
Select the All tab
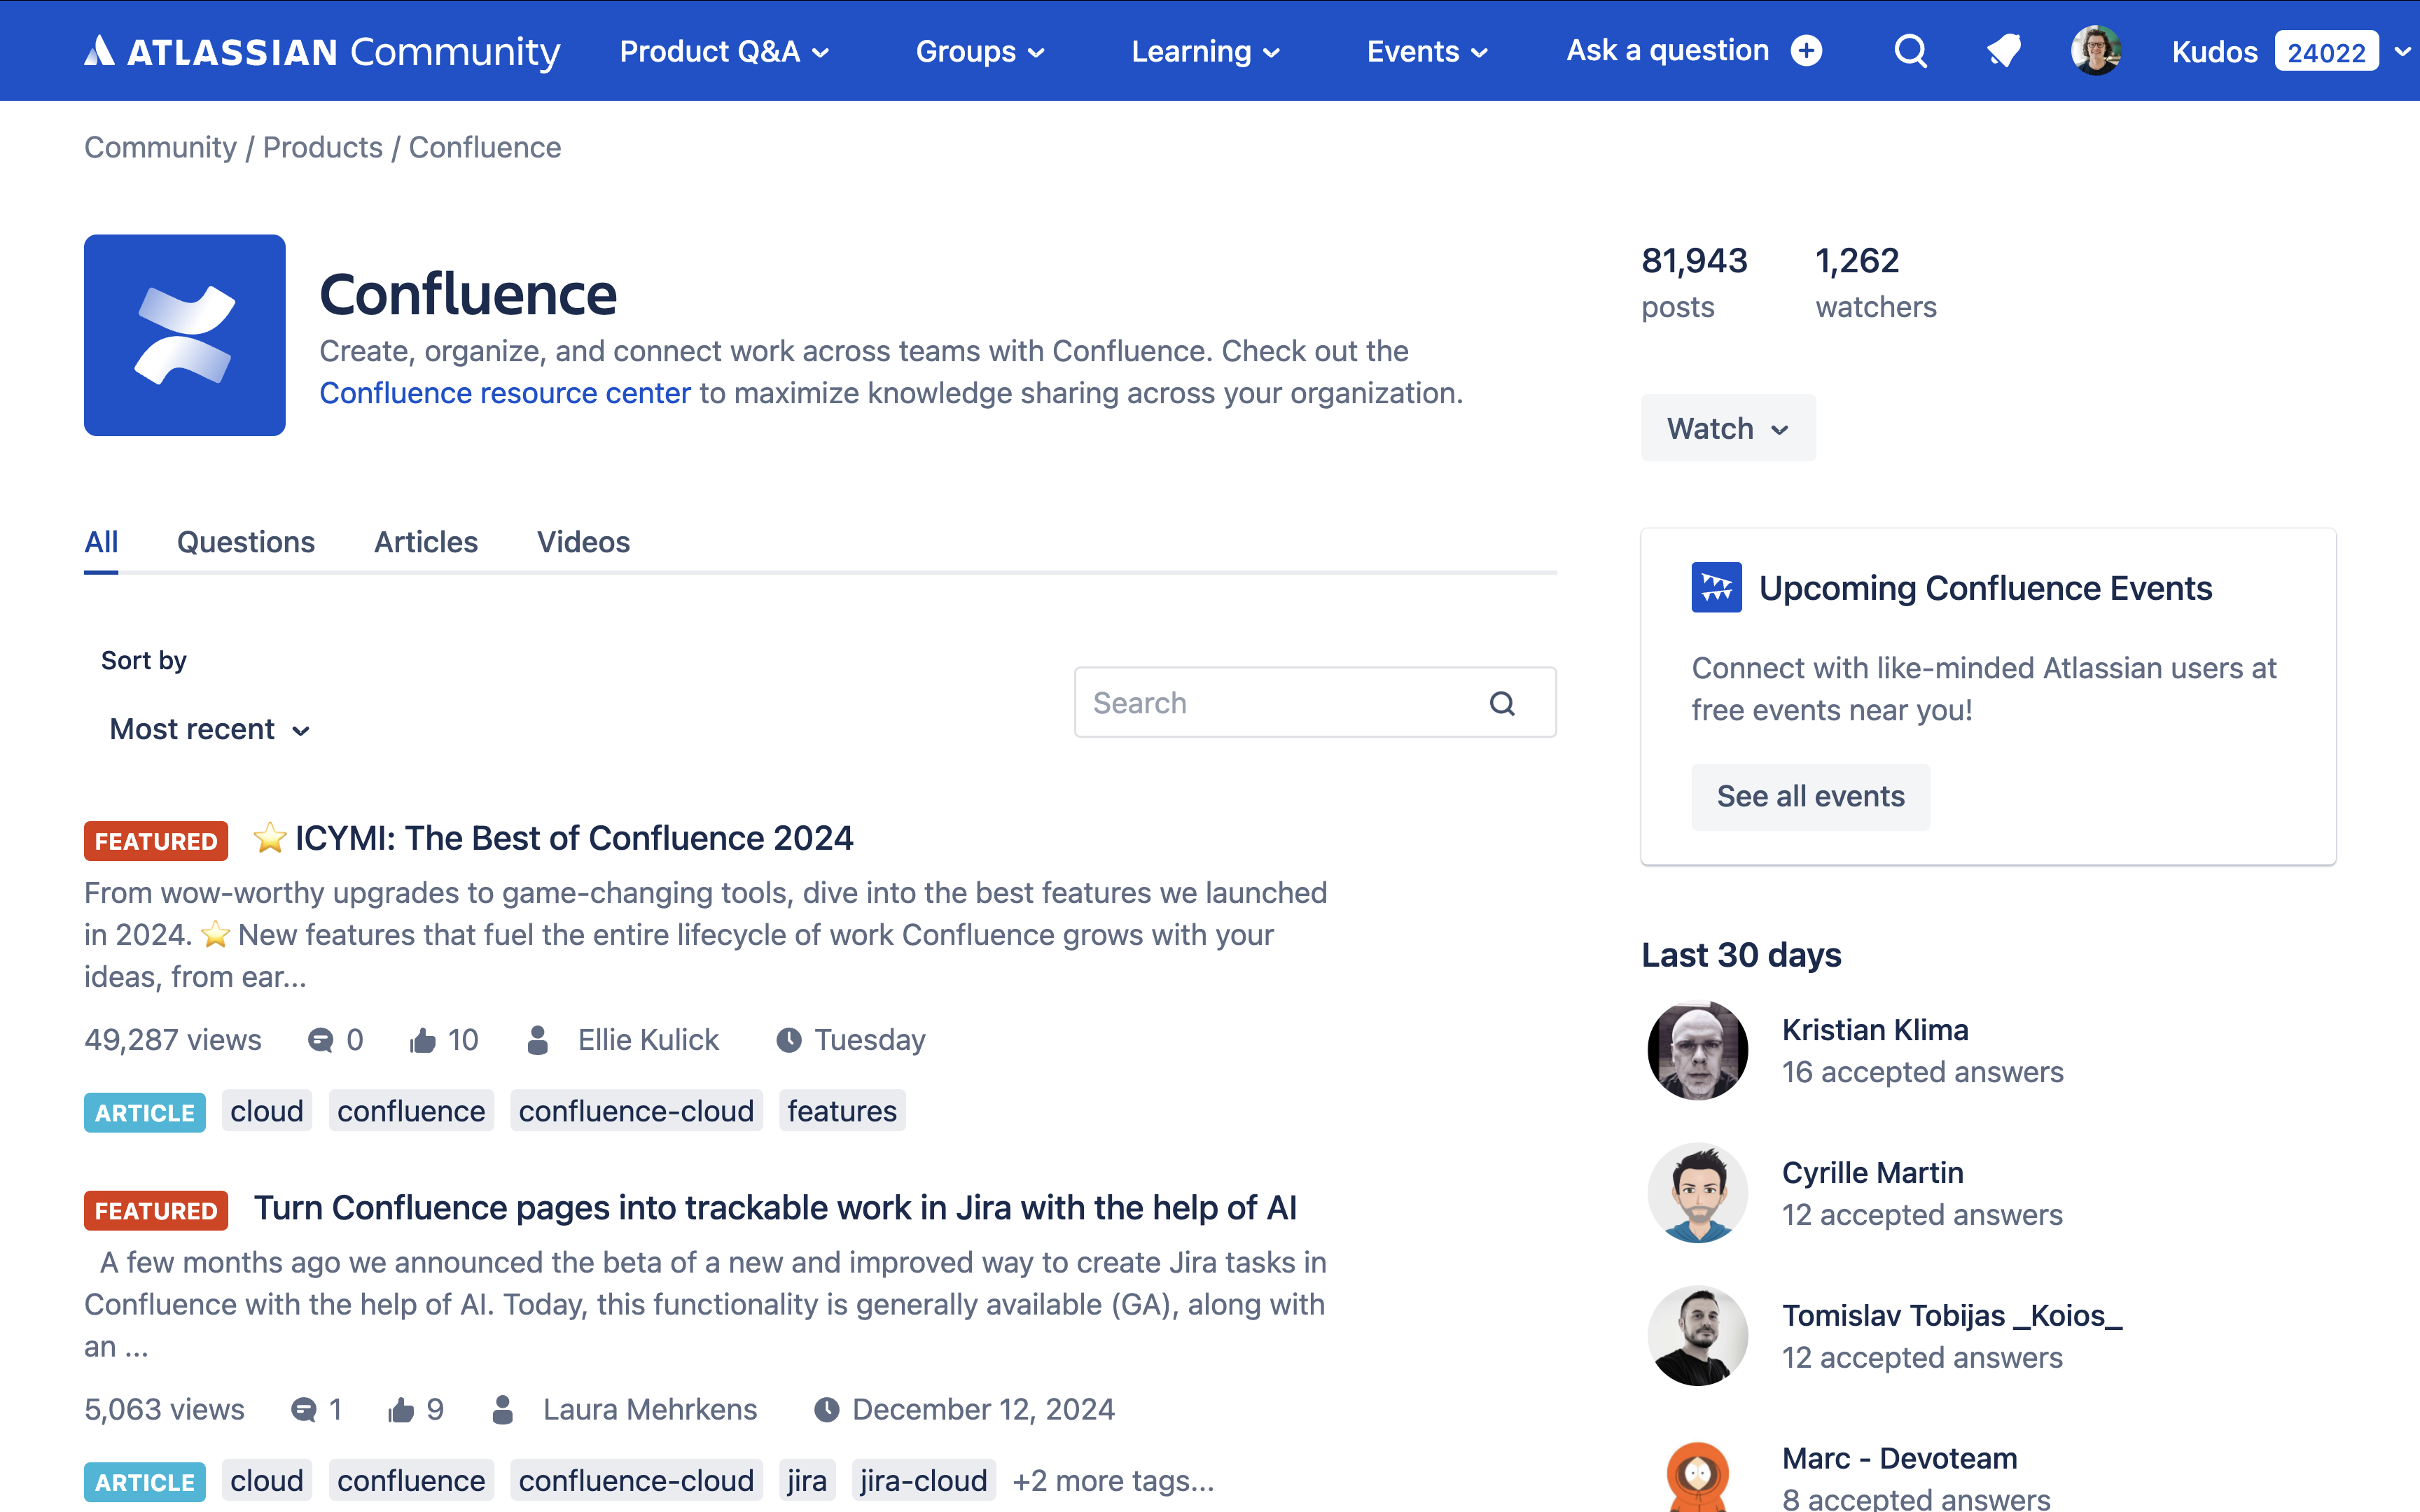click(101, 542)
